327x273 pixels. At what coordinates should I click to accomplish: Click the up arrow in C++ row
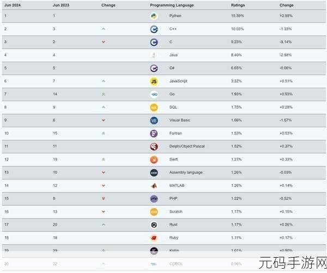tap(103, 29)
